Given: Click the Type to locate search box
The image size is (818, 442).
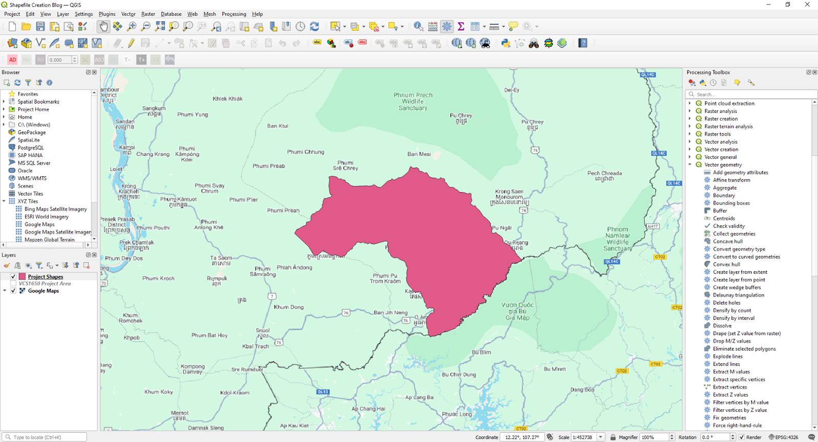Looking at the screenshot, I should pos(45,437).
